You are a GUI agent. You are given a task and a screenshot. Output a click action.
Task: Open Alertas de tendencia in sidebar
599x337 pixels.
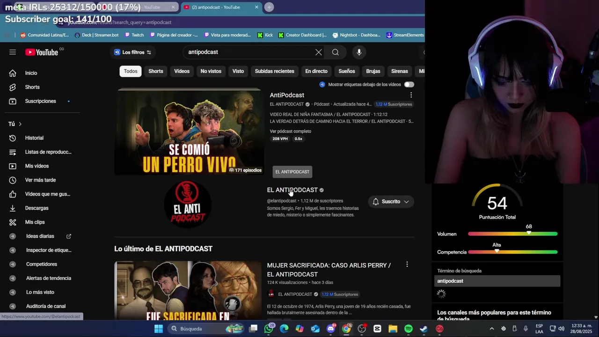tap(49, 278)
